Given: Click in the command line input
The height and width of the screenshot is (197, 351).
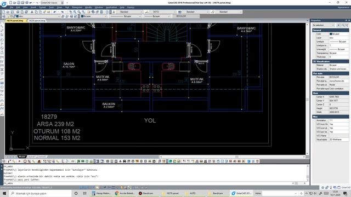Looking at the screenshot, I should point(148,183).
